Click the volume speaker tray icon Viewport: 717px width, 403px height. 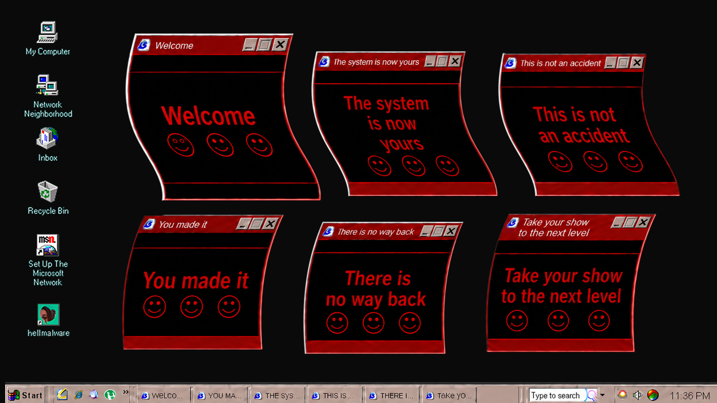coord(637,395)
